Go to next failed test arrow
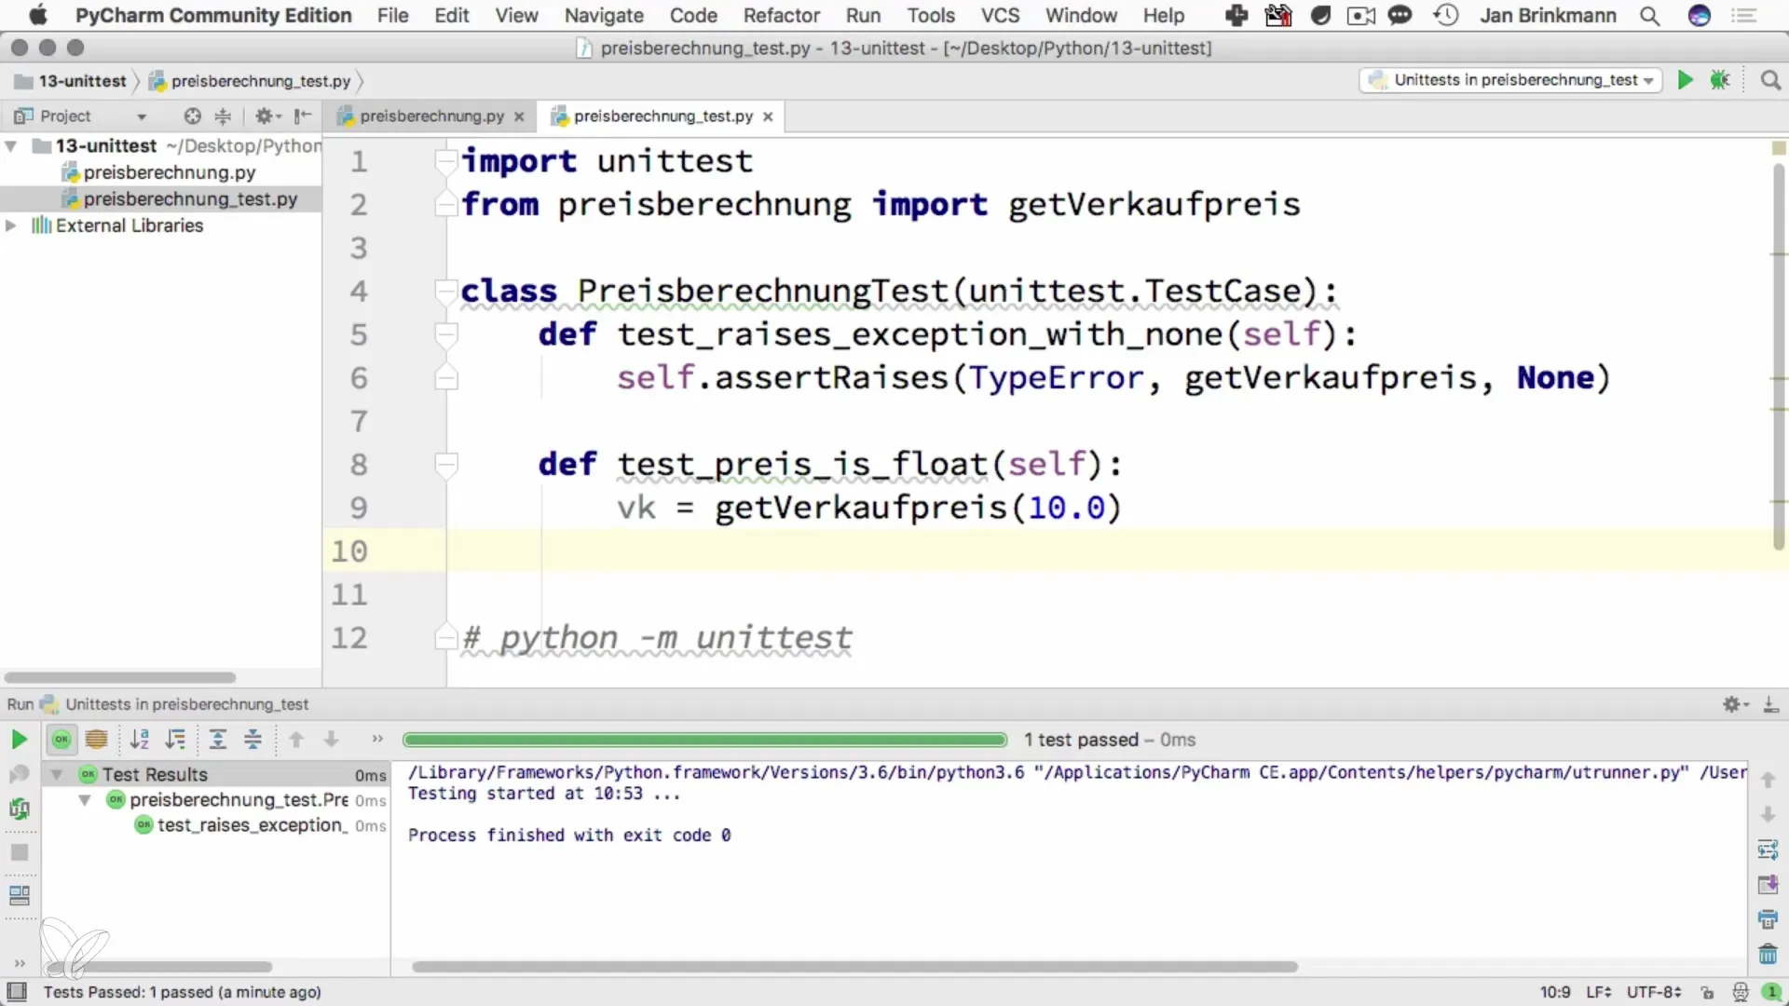 coord(331,740)
